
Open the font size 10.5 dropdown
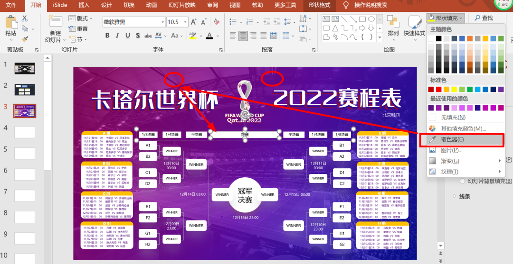[x=186, y=22]
